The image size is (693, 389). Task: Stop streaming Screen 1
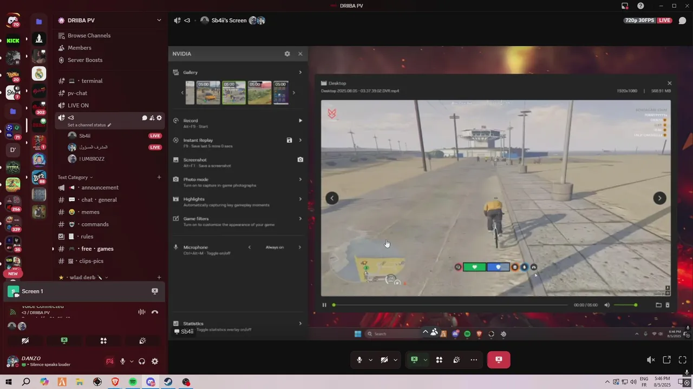click(155, 291)
